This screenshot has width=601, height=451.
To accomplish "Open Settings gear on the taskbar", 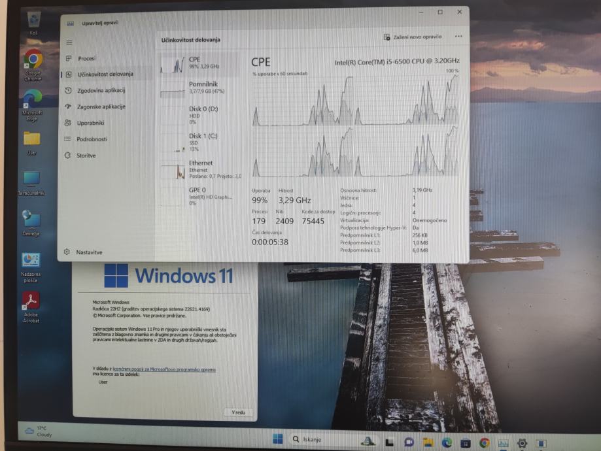I will pyautogui.click(x=522, y=444).
